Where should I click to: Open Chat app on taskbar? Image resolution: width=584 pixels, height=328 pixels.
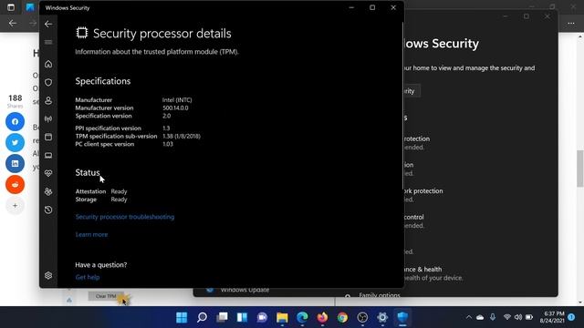pyautogui.click(x=262, y=317)
